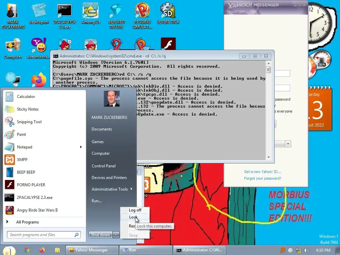The height and width of the screenshot is (255, 340).
Task: Click the network tray icon
Action: click(x=298, y=250)
